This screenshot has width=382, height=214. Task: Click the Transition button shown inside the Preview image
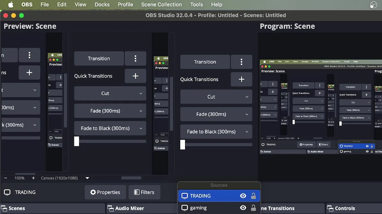[99, 59]
